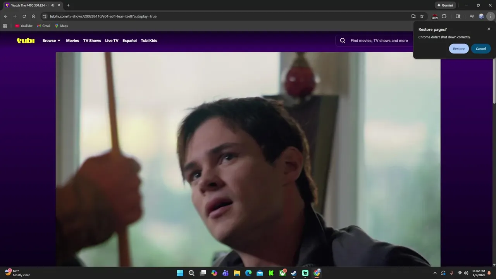Open a new tab with plus icon

[68, 5]
